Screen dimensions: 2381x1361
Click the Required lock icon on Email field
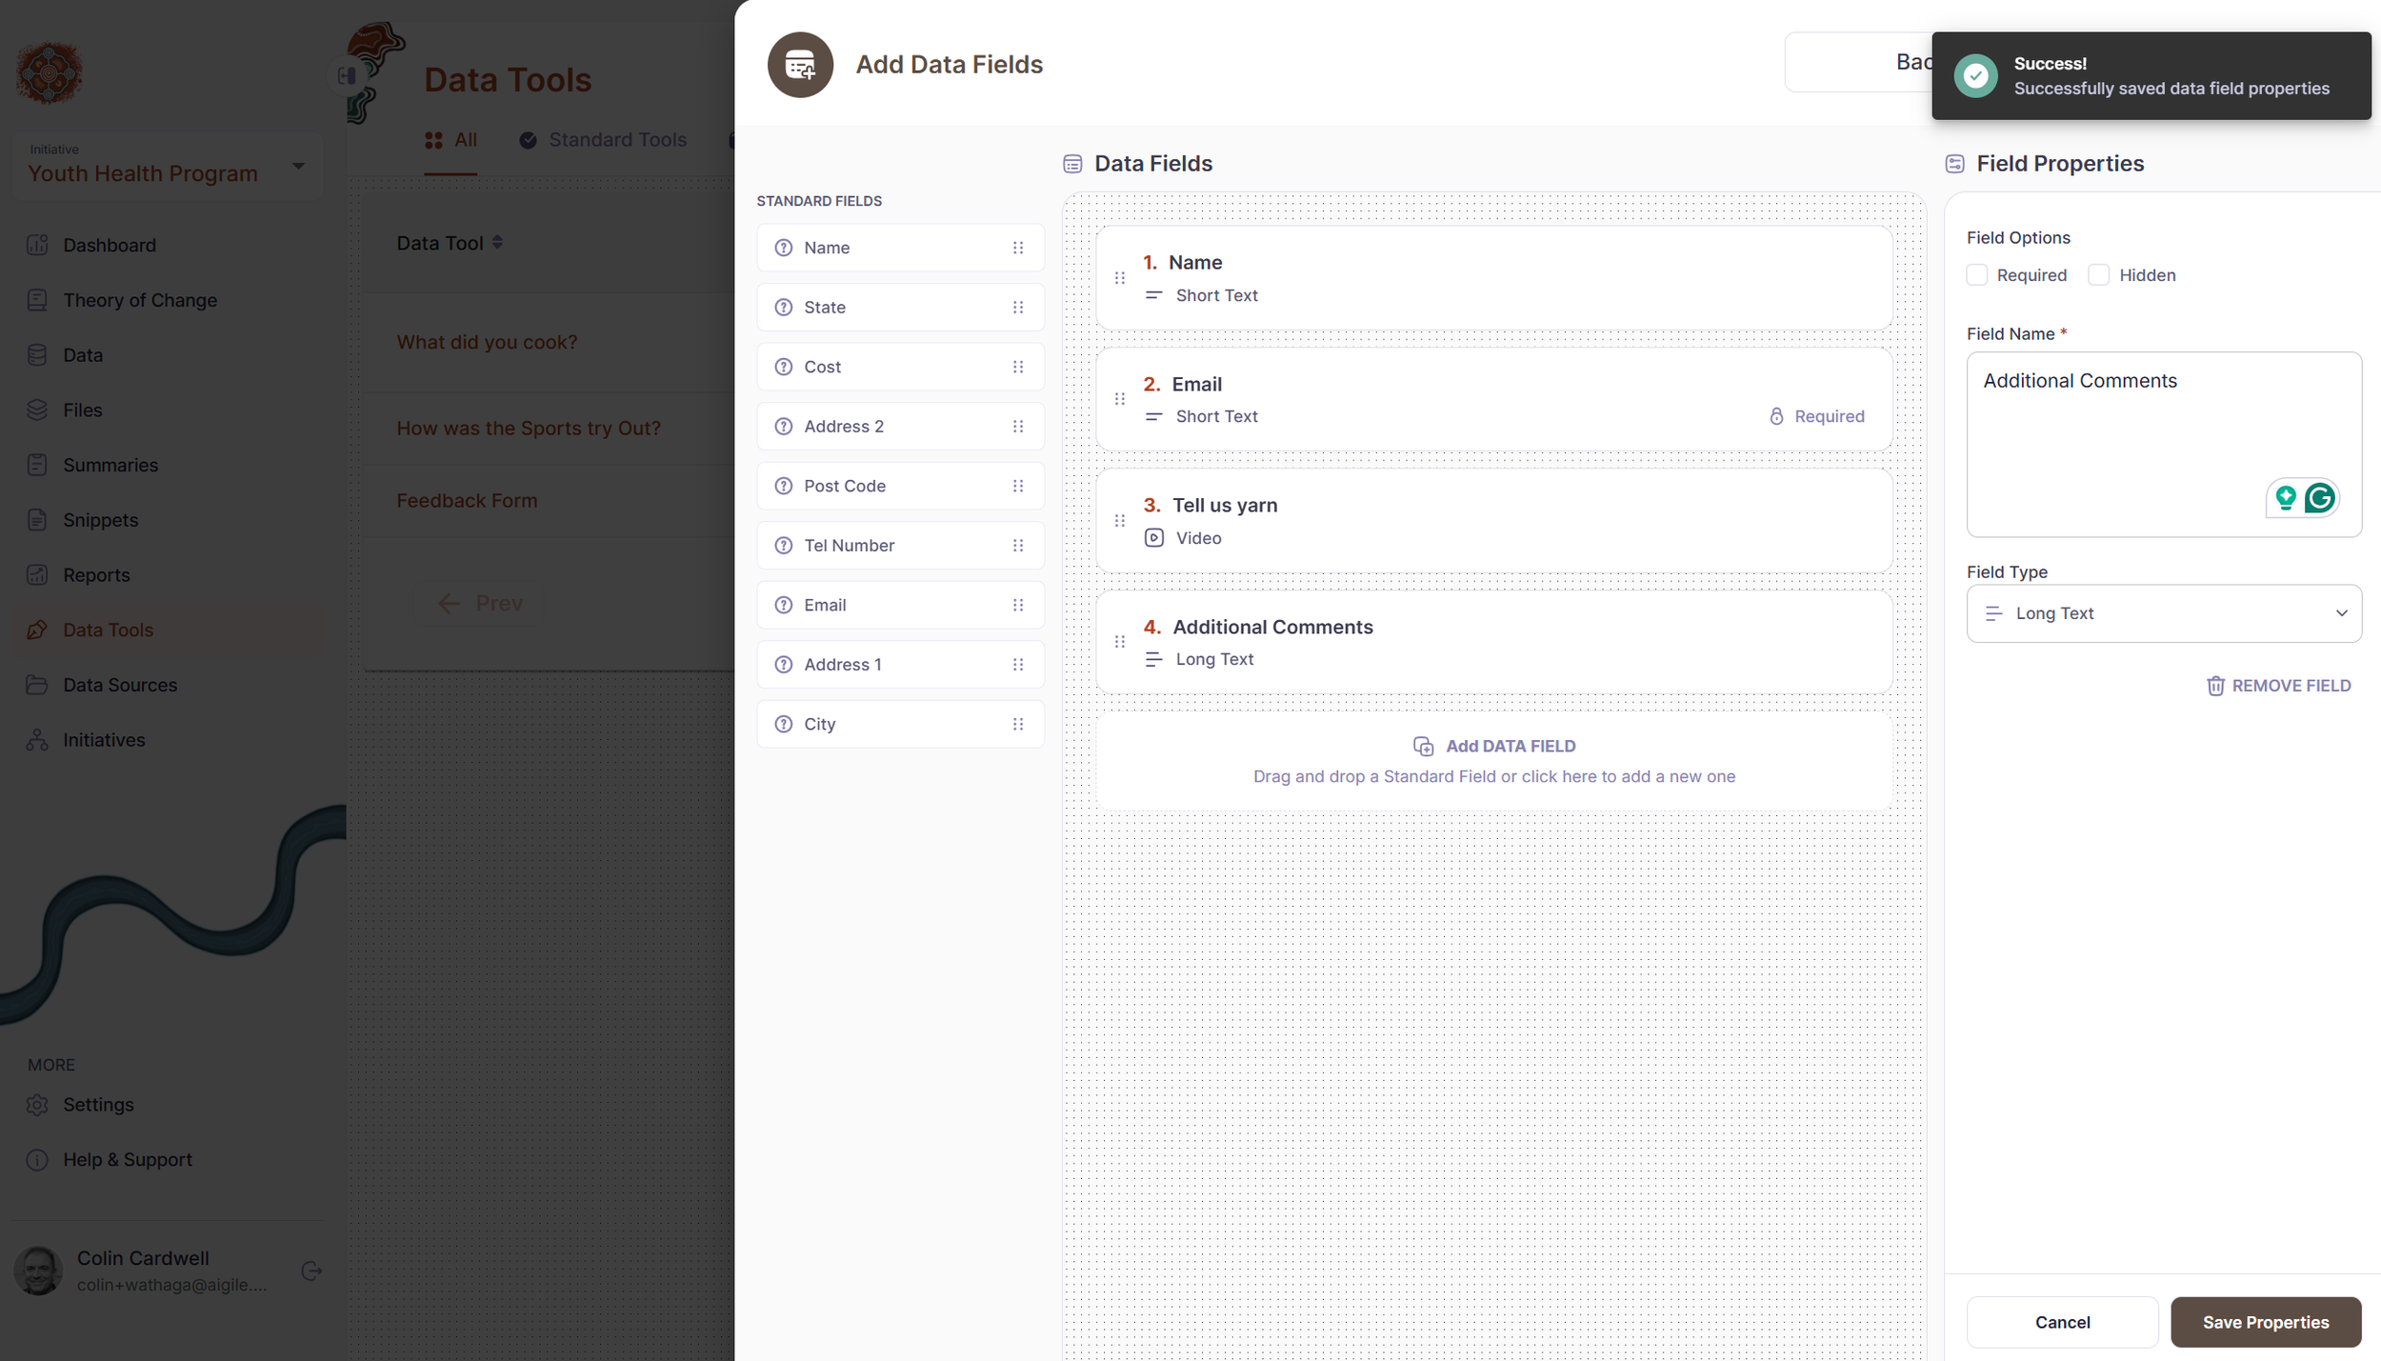[1777, 416]
